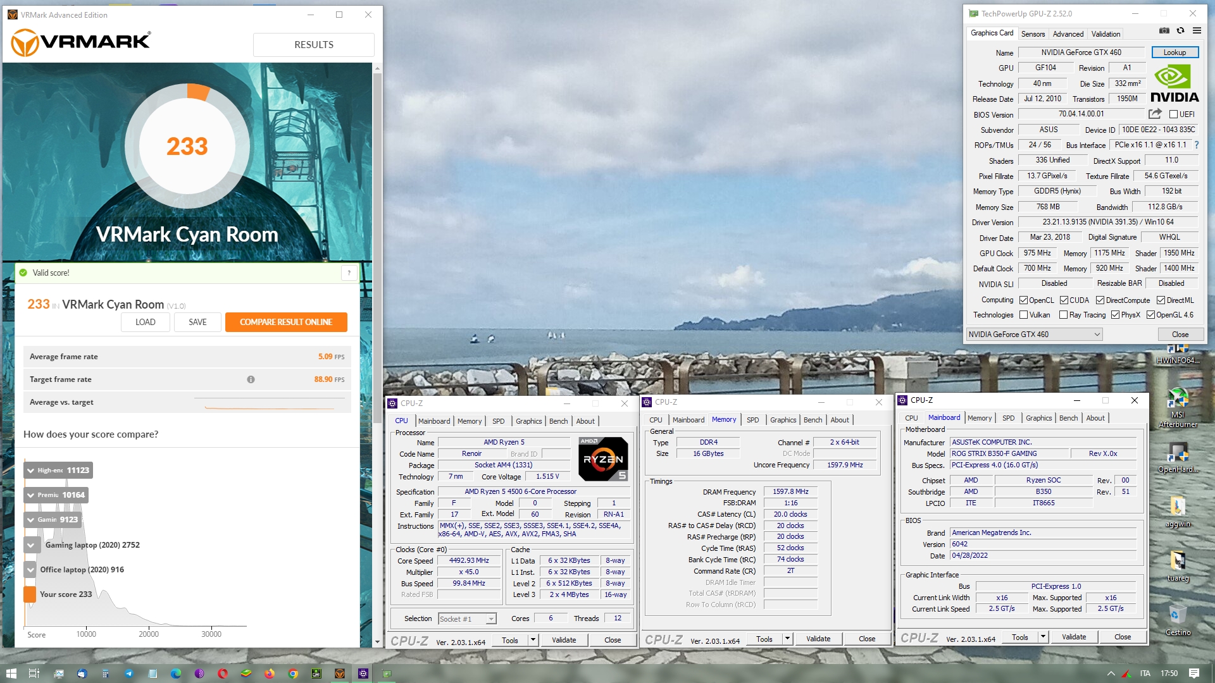1215x683 pixels.
Task: Click COMPARE RESULT ONLINE button
Action: point(286,322)
